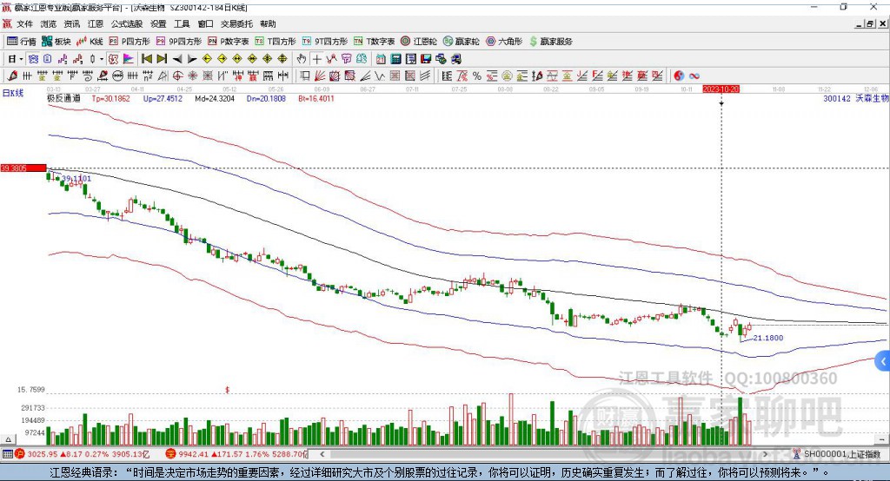Viewport: 890px width, 481px height.
Task: Open the 江恩 menu
Action: (96, 24)
